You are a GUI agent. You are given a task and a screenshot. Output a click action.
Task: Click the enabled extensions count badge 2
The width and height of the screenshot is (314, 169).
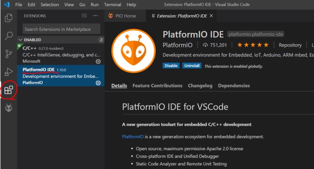point(101,40)
